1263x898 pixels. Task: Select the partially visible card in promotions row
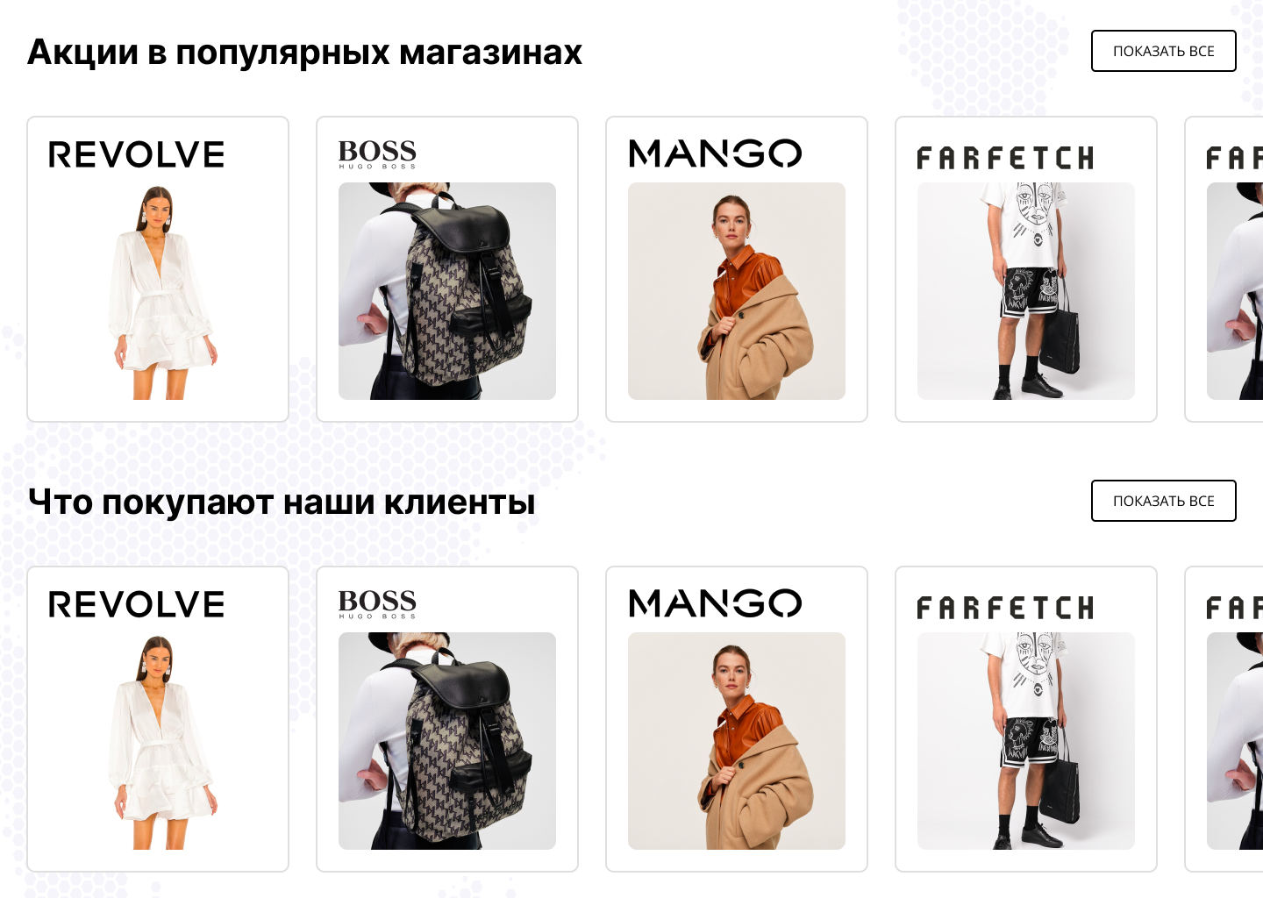(1224, 269)
